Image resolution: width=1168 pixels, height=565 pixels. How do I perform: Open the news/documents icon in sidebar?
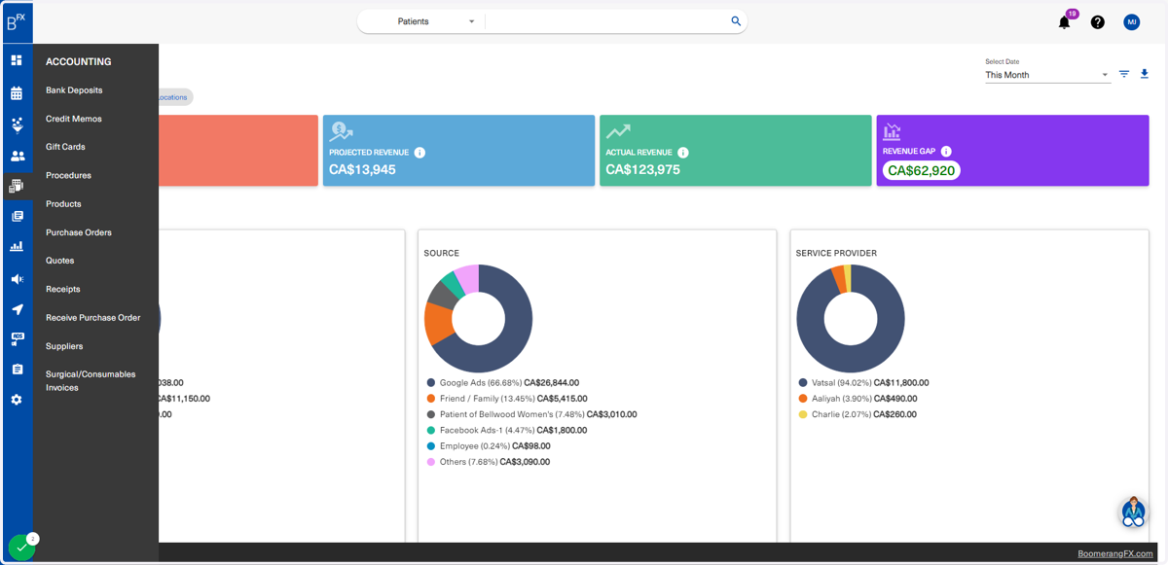coord(17,216)
